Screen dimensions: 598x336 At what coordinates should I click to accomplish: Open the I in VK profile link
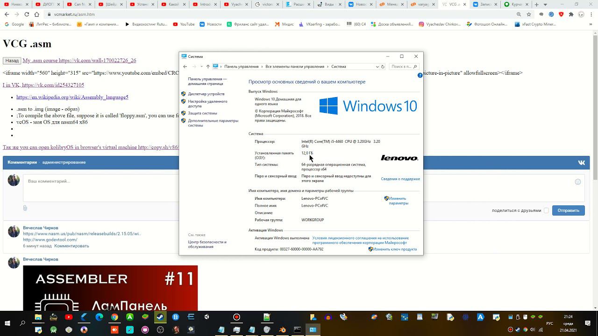pyautogui.click(x=43, y=85)
